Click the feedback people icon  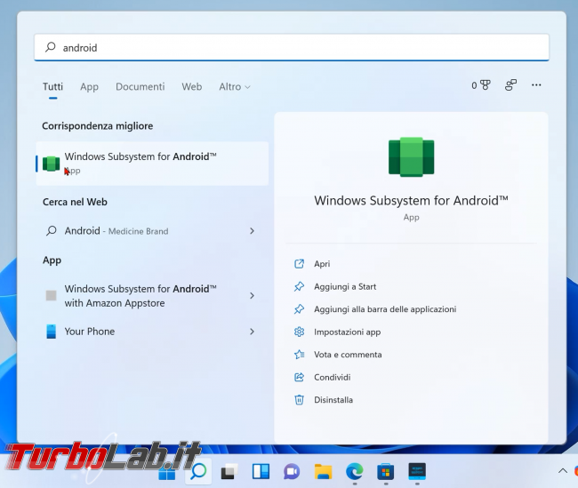[510, 85]
